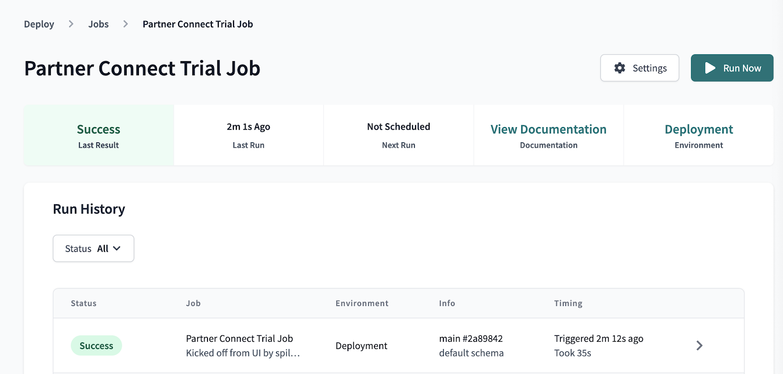Click the chevron after Jobs breadcrumb
Image resolution: width=783 pixels, height=374 pixels.
tap(126, 24)
